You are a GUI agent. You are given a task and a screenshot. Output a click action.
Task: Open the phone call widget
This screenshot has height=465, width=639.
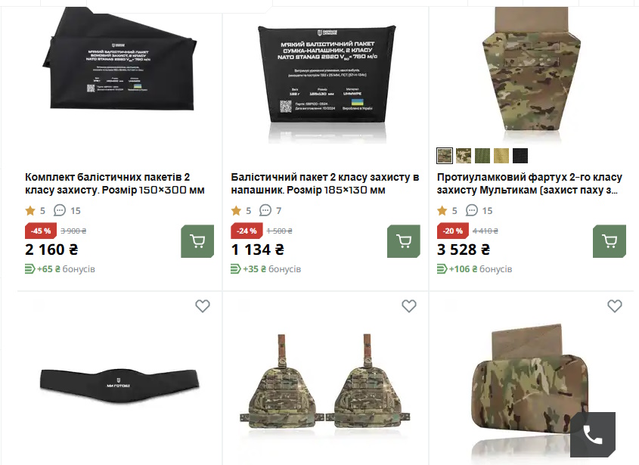click(593, 435)
